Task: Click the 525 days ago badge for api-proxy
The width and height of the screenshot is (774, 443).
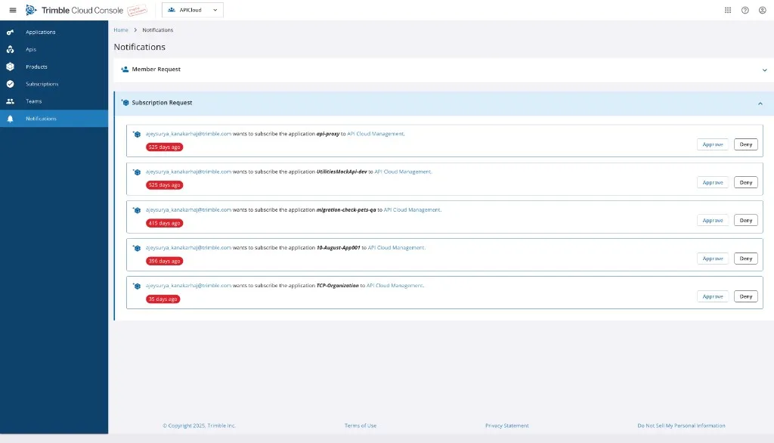Action: coord(164,147)
